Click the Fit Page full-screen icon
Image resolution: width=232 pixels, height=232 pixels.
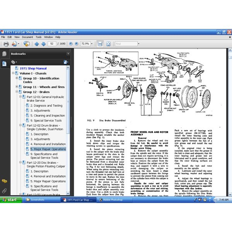tap(108, 44)
